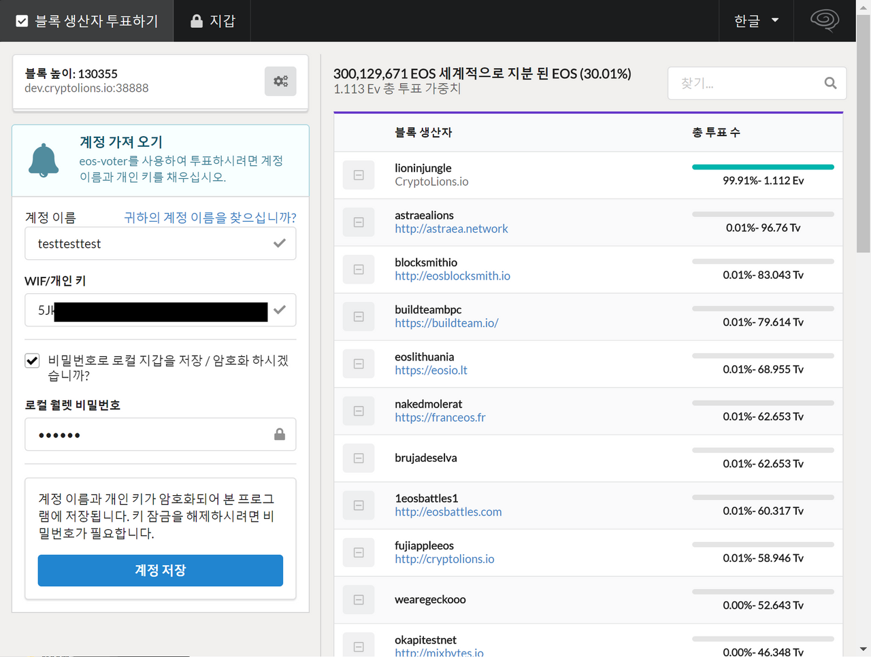The image size is (871, 657).
Task: Click the page vertical scrollbar
Action: [864, 136]
